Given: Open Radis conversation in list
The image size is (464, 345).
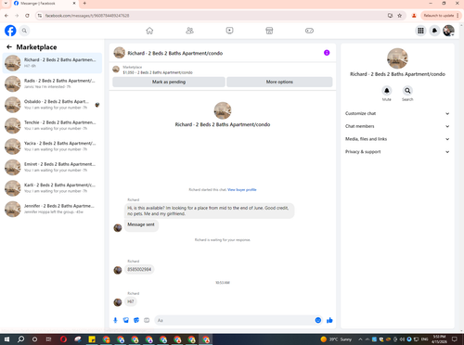Looking at the screenshot, I should [52, 83].
